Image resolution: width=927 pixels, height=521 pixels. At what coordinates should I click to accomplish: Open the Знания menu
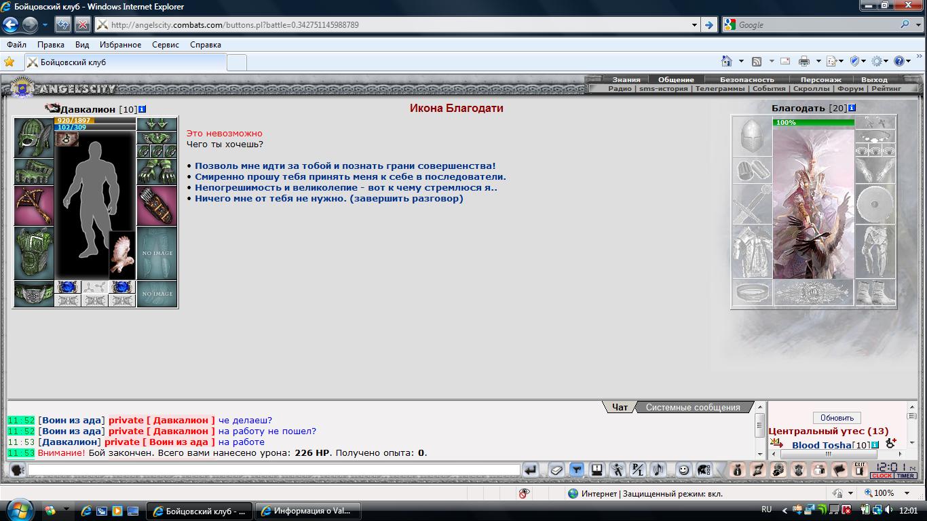(626, 79)
